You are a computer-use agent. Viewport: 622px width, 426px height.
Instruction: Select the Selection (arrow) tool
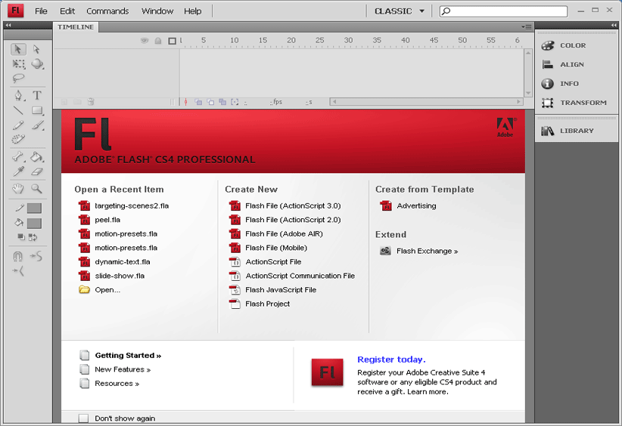tap(18, 49)
